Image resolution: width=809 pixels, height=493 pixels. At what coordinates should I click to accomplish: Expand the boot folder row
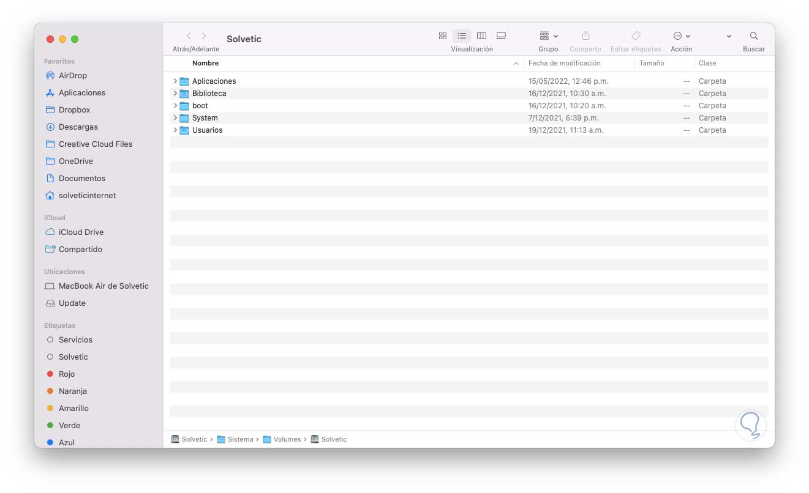point(175,105)
